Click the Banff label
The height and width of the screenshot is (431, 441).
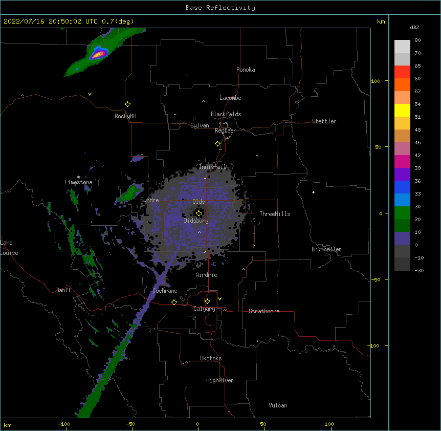click(63, 290)
